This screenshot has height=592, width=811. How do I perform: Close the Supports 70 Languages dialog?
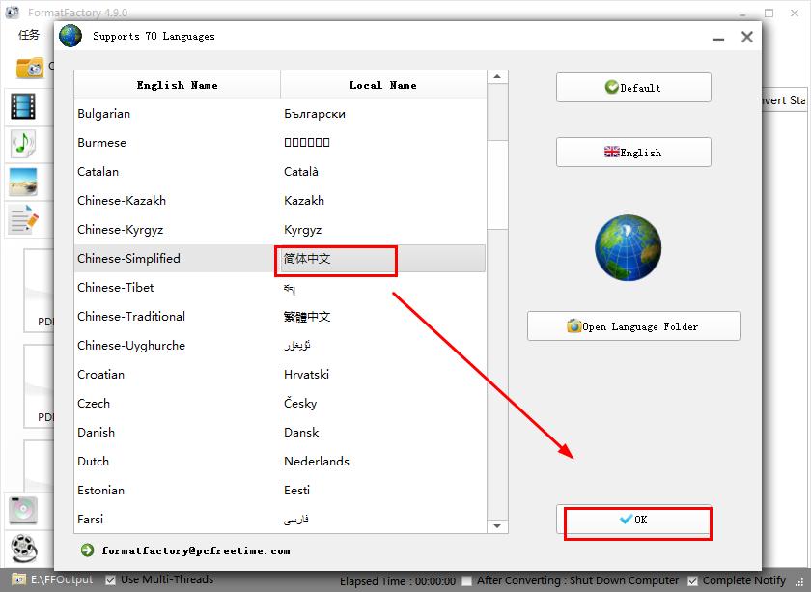[x=747, y=37]
